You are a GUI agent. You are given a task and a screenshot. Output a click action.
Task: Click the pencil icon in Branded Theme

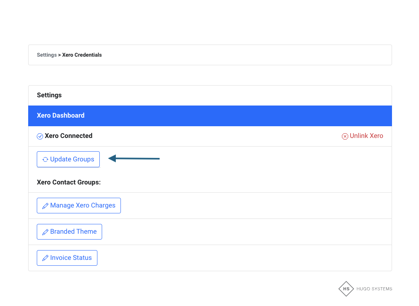click(x=45, y=232)
